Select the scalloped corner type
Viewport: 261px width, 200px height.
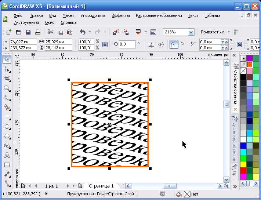click(x=184, y=44)
